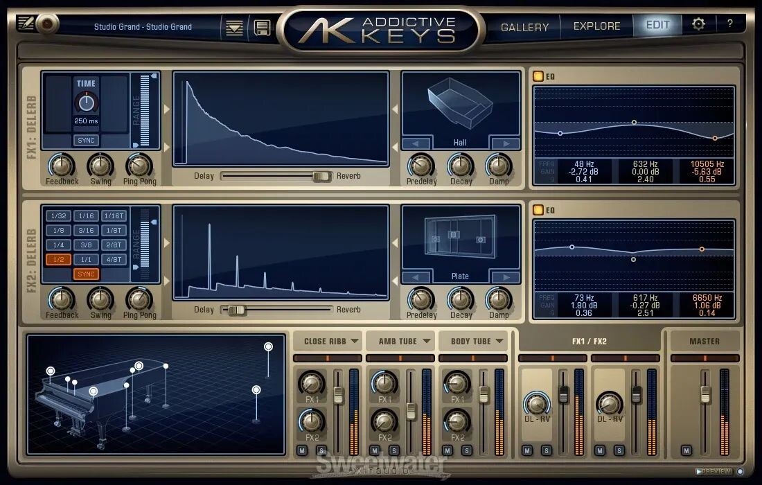
Task: Toggle the FX2 EQ on/off button
Action: pyautogui.click(x=538, y=210)
